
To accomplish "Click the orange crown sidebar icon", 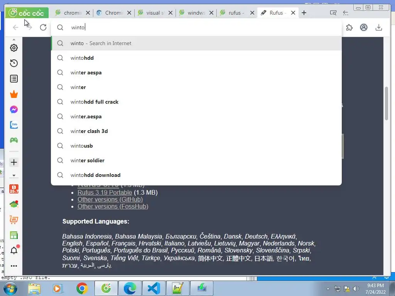I will [x=14, y=94].
